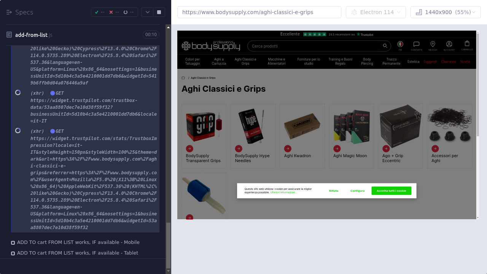Click the Negozi location pin icon
This screenshot has width=487, height=274.
click(x=433, y=44)
